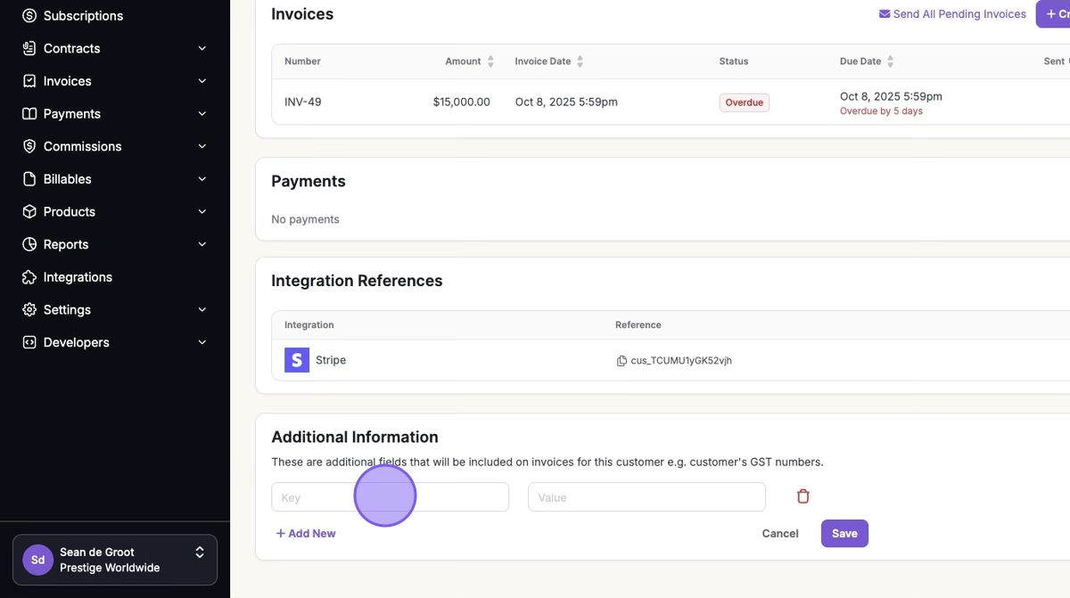
Task: Sort invoices by Amount column
Action: [x=490, y=61]
